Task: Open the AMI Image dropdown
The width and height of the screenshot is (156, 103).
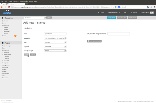Action: tap(55, 38)
